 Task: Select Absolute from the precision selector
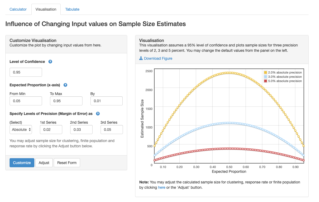(21, 130)
